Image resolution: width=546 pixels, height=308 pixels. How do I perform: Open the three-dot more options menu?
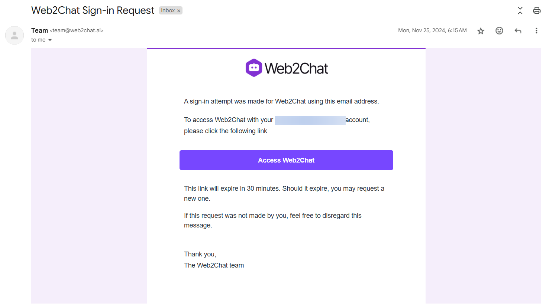click(x=536, y=31)
